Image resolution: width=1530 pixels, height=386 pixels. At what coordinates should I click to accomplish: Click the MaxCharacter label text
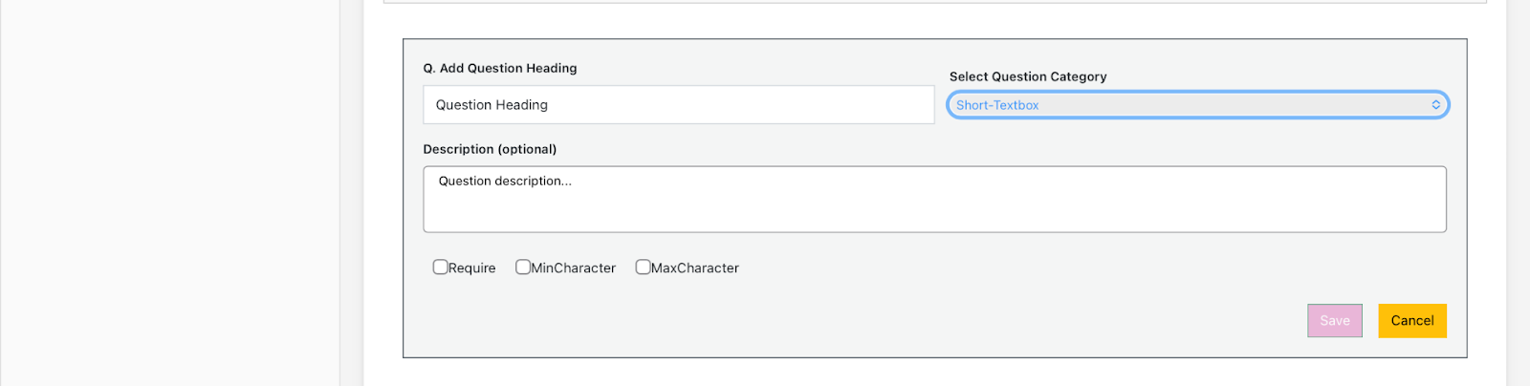(695, 268)
